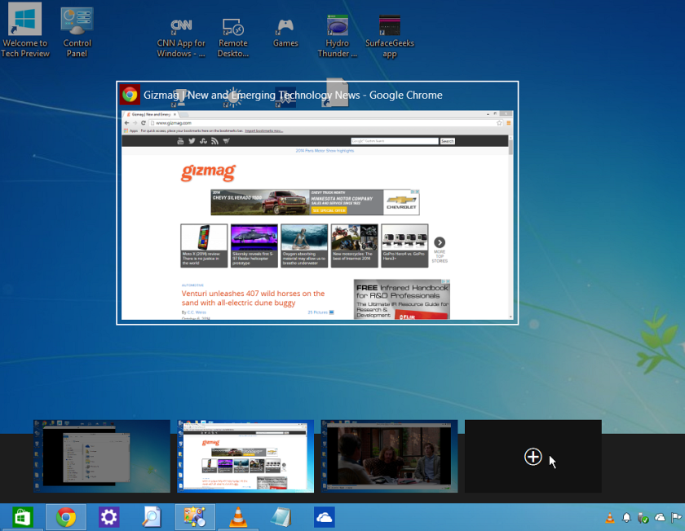This screenshot has width=685, height=531.
Task: Open gizmag Twitter icon link
Action: pos(192,141)
